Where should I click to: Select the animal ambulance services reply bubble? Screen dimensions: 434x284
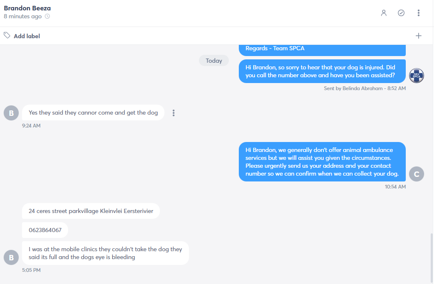[x=322, y=162]
